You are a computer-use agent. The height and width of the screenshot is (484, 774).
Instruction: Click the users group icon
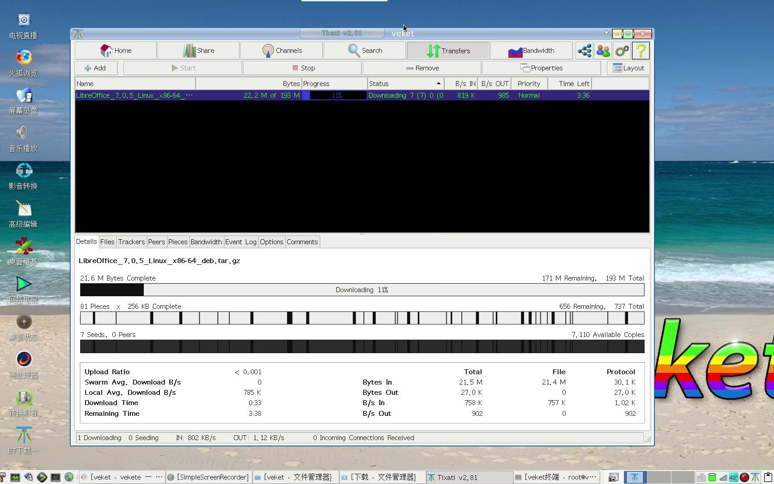[x=603, y=51]
